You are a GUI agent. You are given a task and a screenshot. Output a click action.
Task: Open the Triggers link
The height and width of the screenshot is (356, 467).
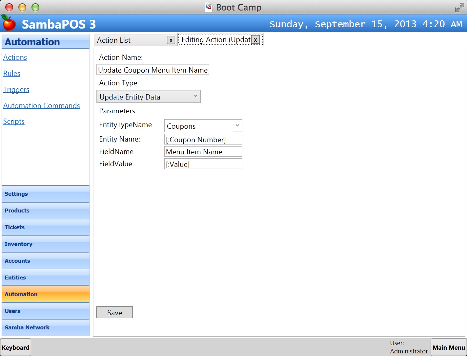coord(16,90)
